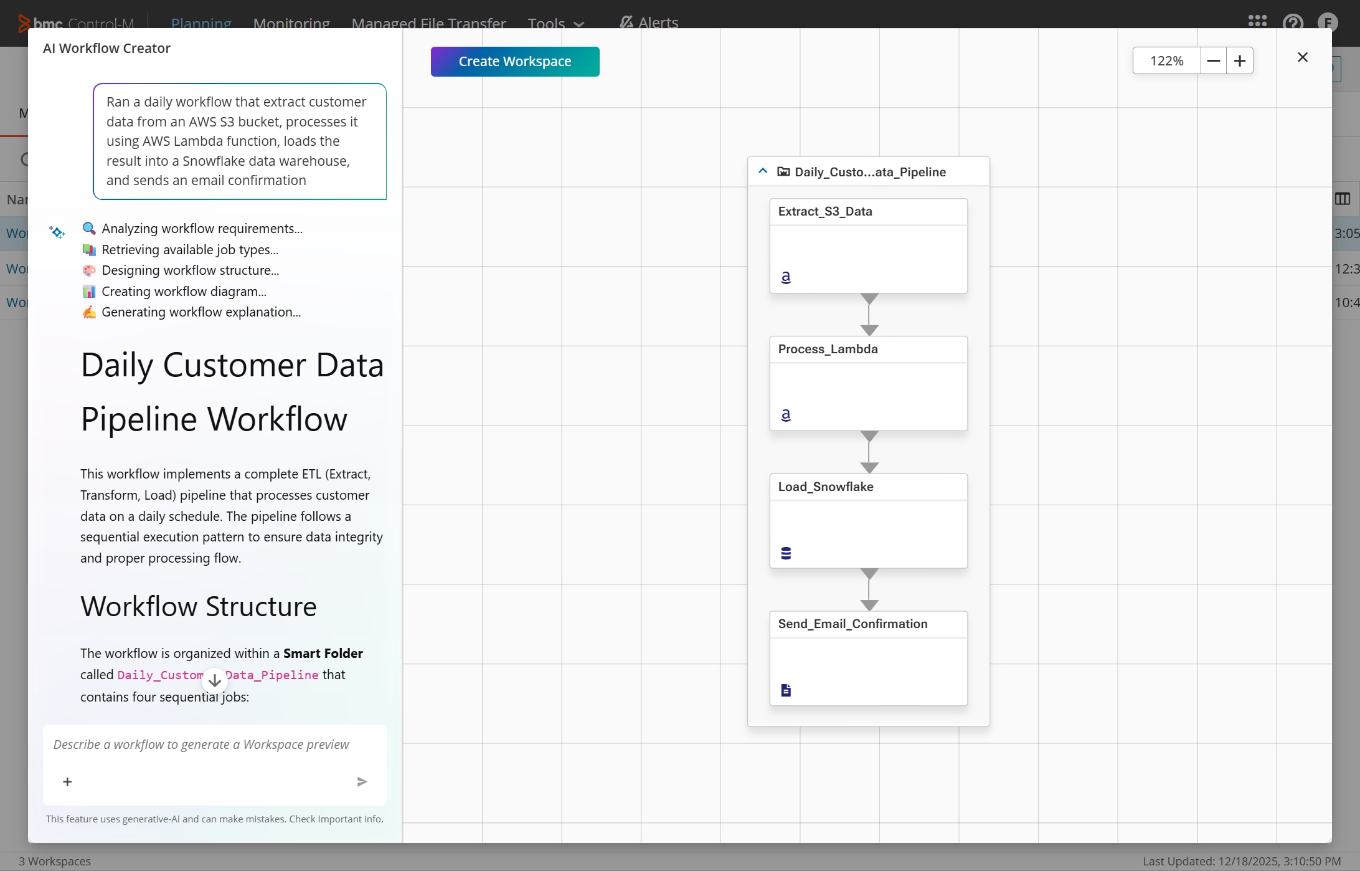The height and width of the screenshot is (871, 1360).
Task: Open the Help question mark icon
Action: pos(1293,22)
